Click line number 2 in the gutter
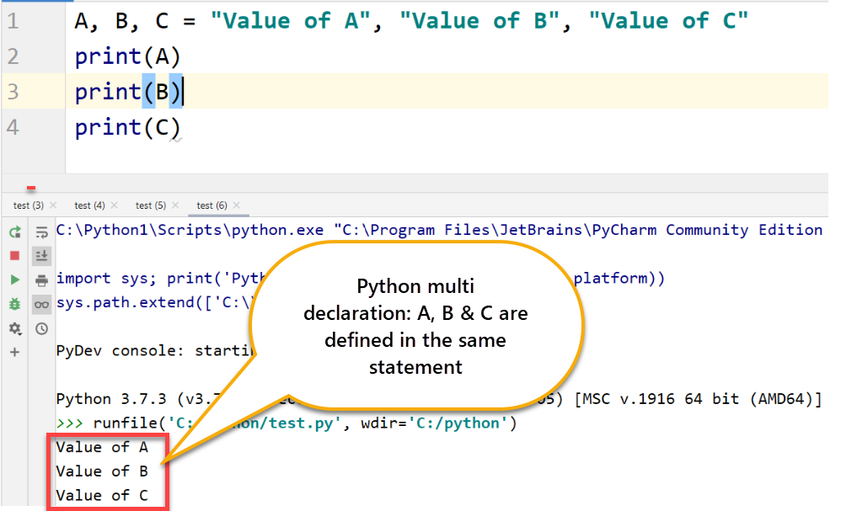The height and width of the screenshot is (511, 857). coord(13,56)
